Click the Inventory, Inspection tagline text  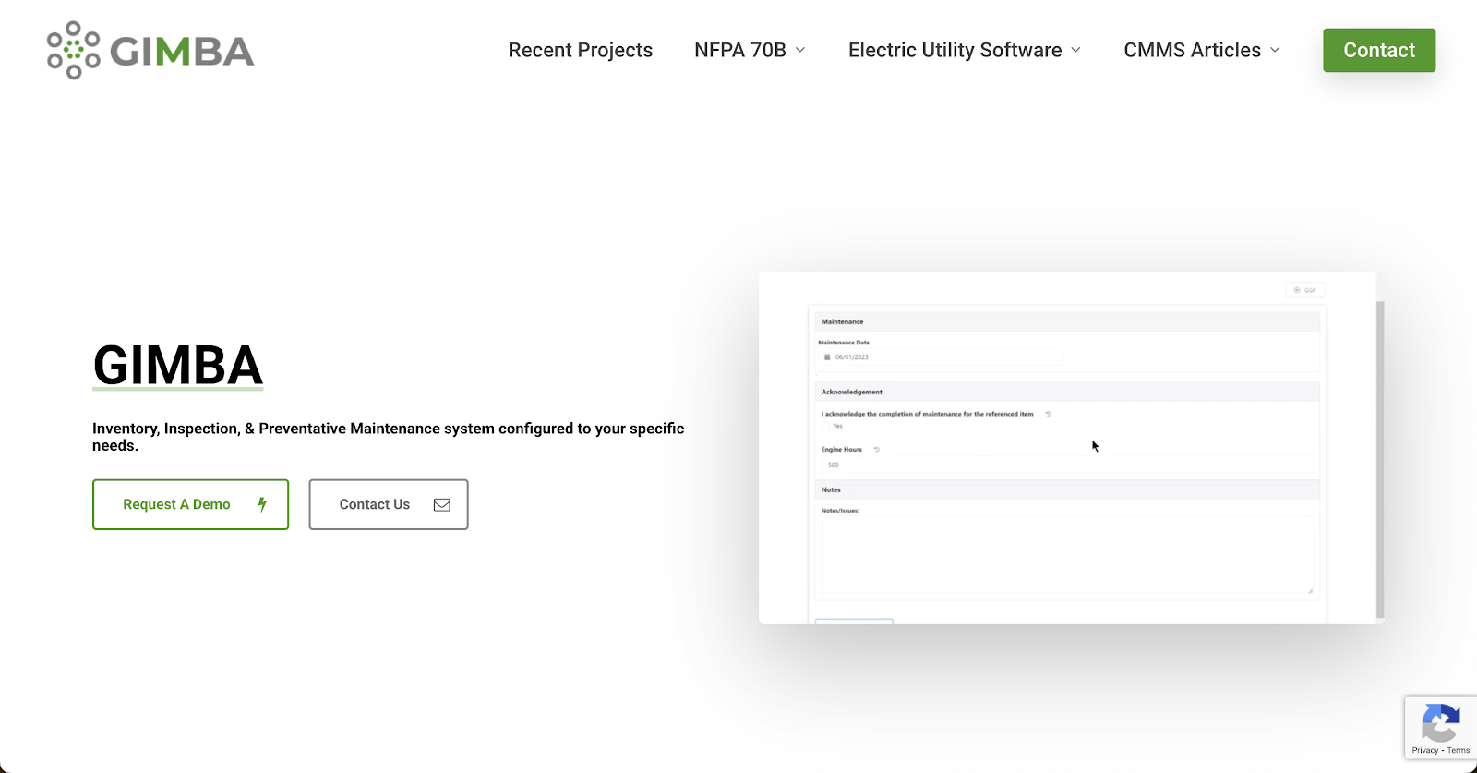(389, 437)
